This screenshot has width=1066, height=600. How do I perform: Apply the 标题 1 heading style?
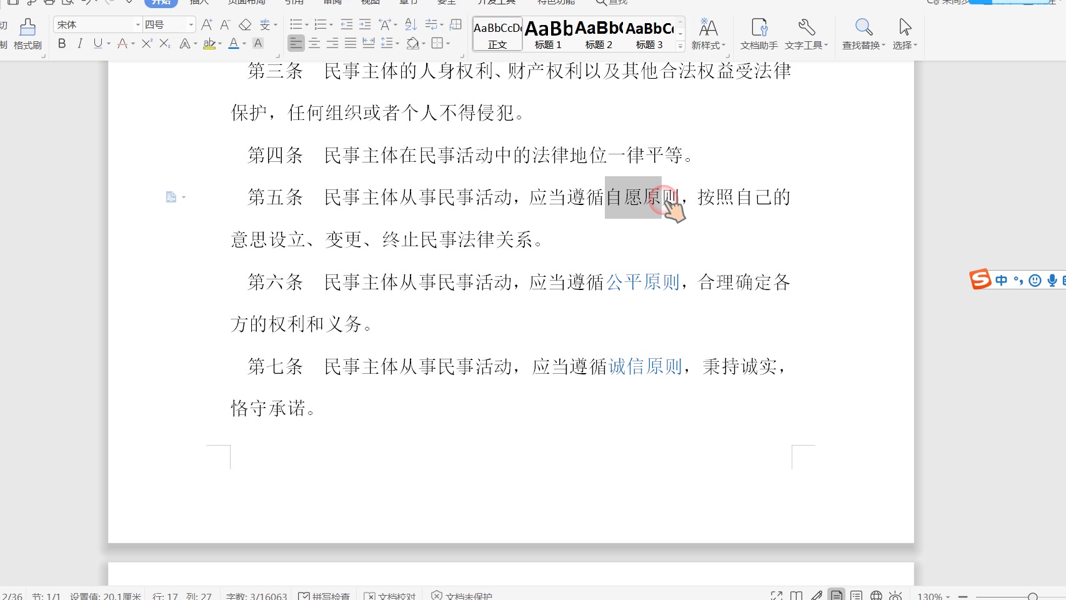(x=548, y=34)
